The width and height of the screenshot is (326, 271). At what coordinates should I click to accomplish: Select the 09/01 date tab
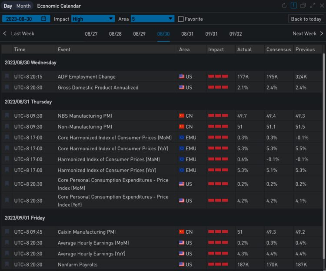coord(211,34)
